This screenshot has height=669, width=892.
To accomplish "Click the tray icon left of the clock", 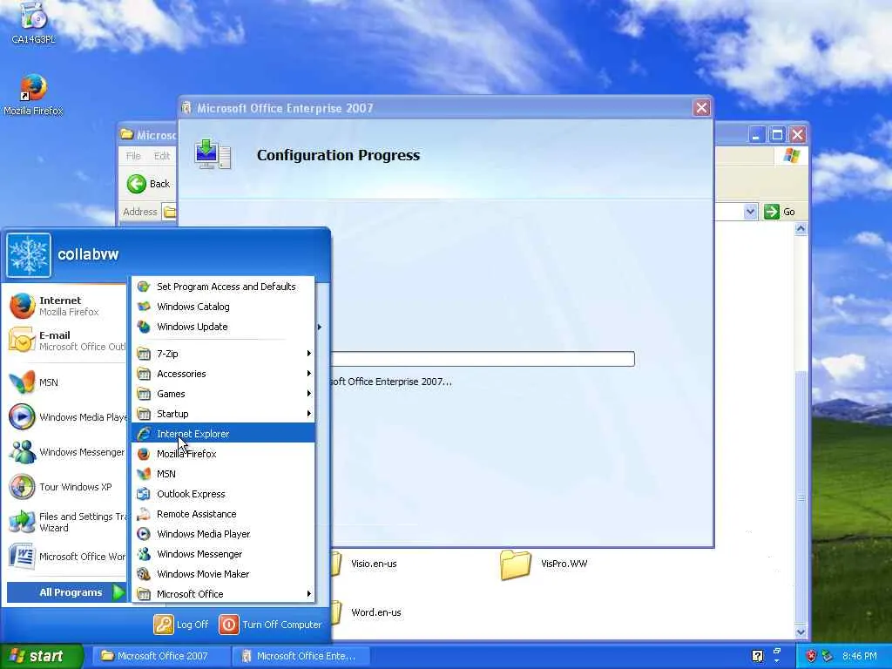I will point(827,656).
